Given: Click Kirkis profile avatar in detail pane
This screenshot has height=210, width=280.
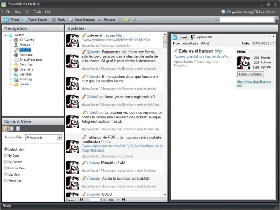Looking at the screenshot, I should coord(244,63).
